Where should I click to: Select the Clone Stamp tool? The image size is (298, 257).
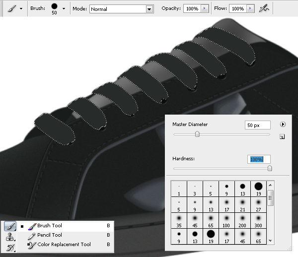pos(10,237)
